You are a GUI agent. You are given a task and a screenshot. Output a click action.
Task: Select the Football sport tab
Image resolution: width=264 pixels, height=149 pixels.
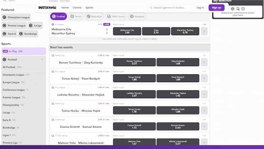(59, 16)
